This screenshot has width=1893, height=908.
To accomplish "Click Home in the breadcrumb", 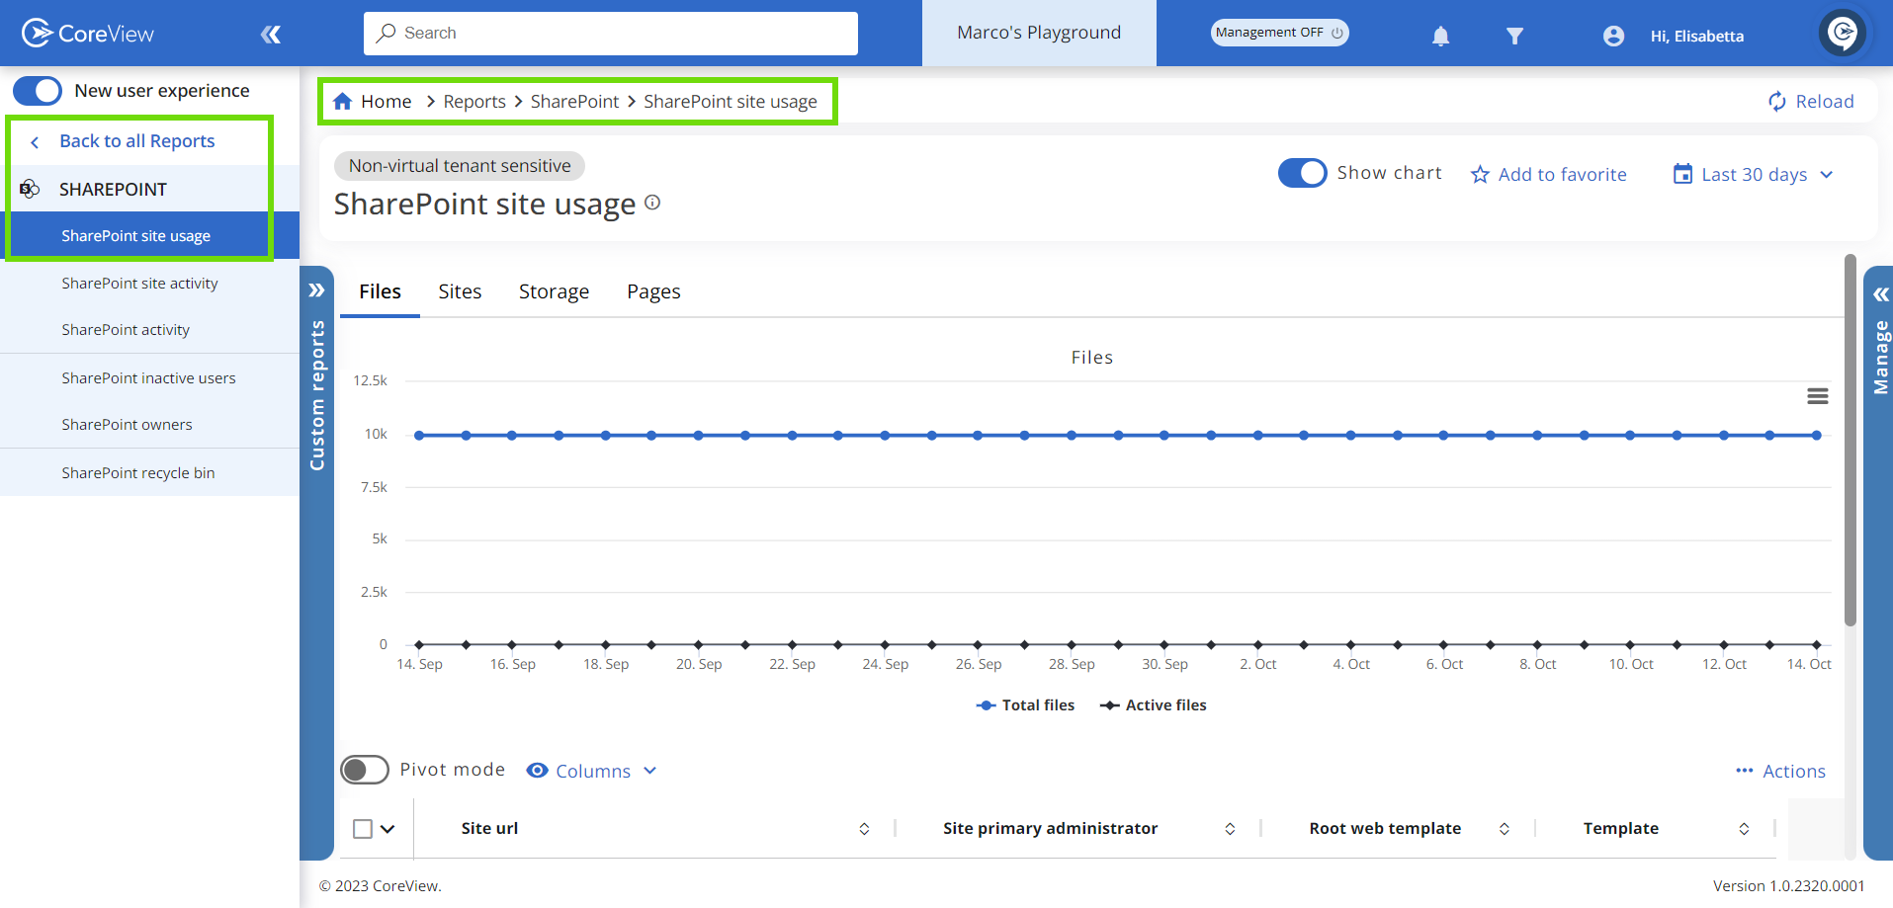I will coord(386,102).
